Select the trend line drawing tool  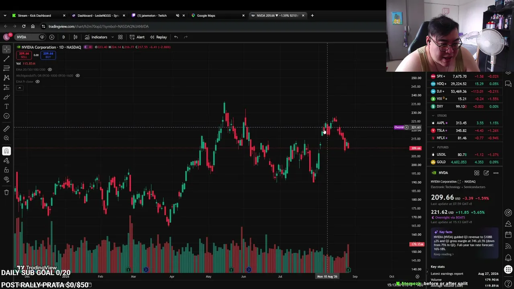point(6,58)
